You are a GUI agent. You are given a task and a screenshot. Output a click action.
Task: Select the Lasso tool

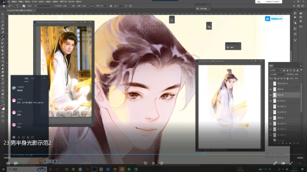(2, 21)
